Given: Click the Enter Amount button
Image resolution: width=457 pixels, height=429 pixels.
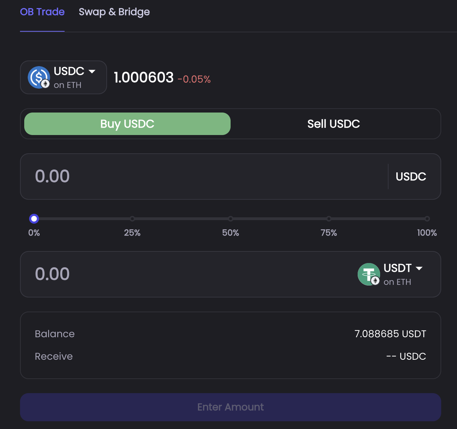Looking at the screenshot, I should pyautogui.click(x=230, y=407).
